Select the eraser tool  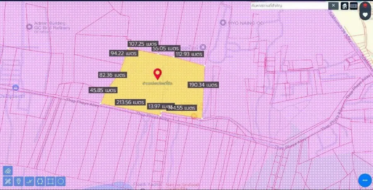[8, 171]
